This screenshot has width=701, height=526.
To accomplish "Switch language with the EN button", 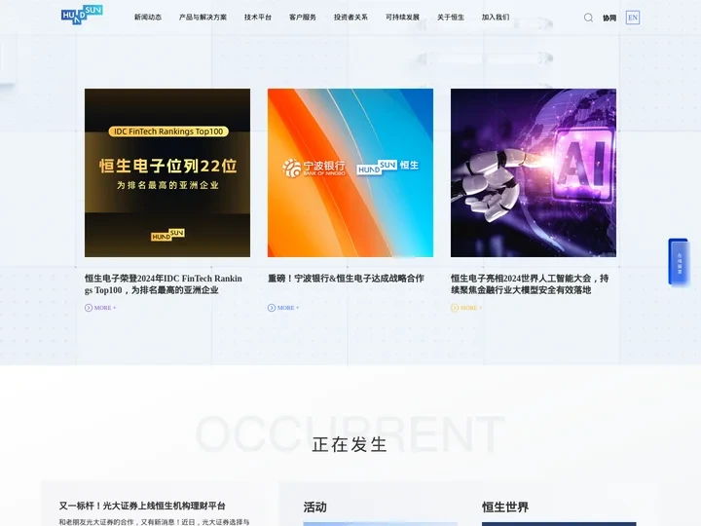I will [633, 18].
